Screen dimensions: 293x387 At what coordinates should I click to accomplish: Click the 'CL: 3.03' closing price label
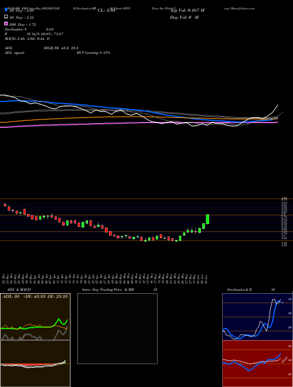(x=107, y=11)
